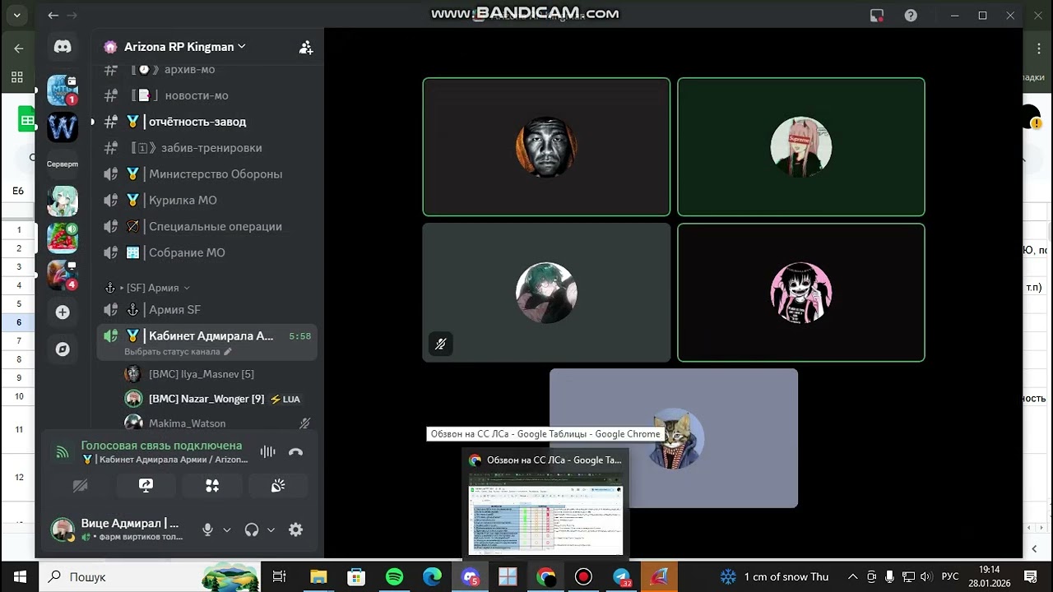Select the MTL server icon with badge 1
This screenshot has height=592, width=1053.
(x=63, y=90)
